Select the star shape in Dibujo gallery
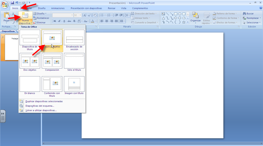Viewport: 263px width, 146px height. 184,22
